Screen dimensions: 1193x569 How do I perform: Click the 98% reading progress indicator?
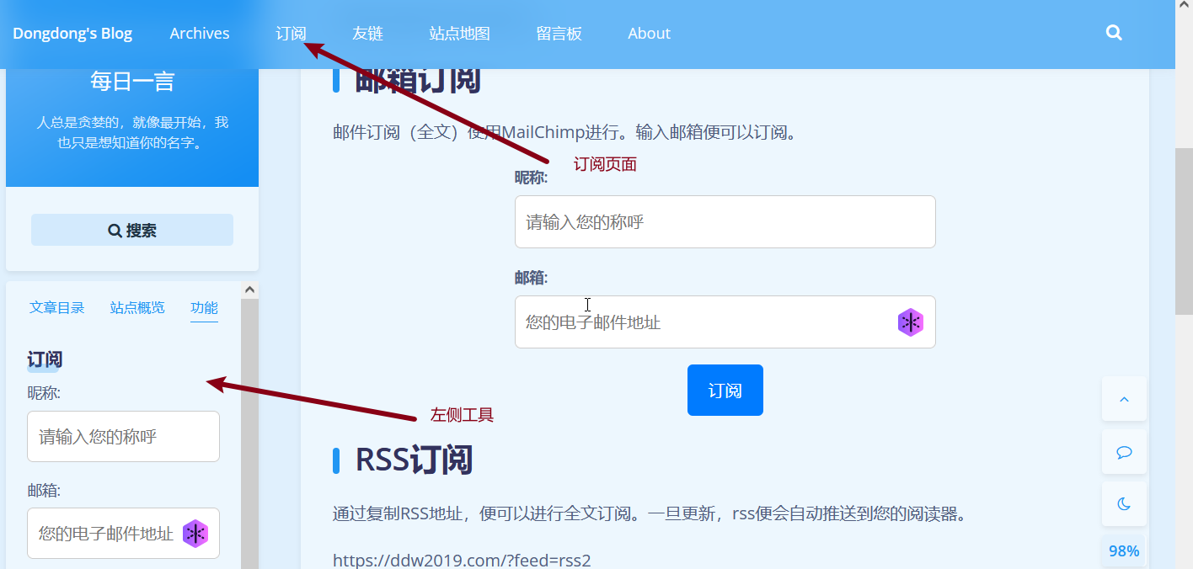point(1124,551)
